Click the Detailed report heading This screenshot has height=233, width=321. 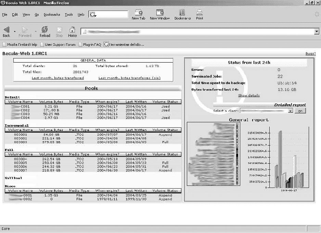point(290,105)
